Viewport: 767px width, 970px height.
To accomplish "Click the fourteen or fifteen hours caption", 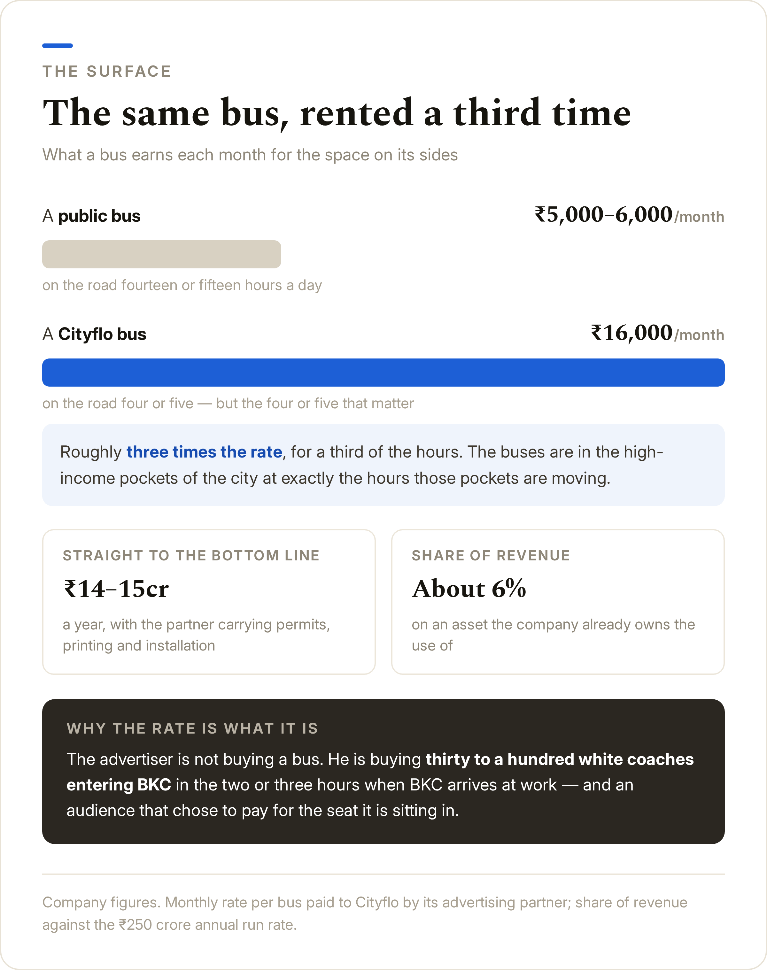I will point(182,285).
